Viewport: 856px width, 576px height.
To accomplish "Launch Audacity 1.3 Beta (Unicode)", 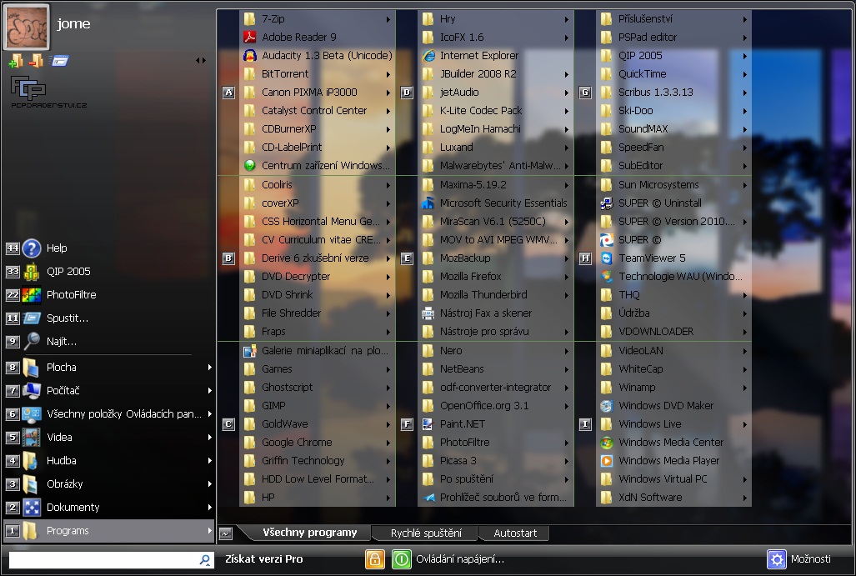I will pyautogui.click(x=318, y=56).
